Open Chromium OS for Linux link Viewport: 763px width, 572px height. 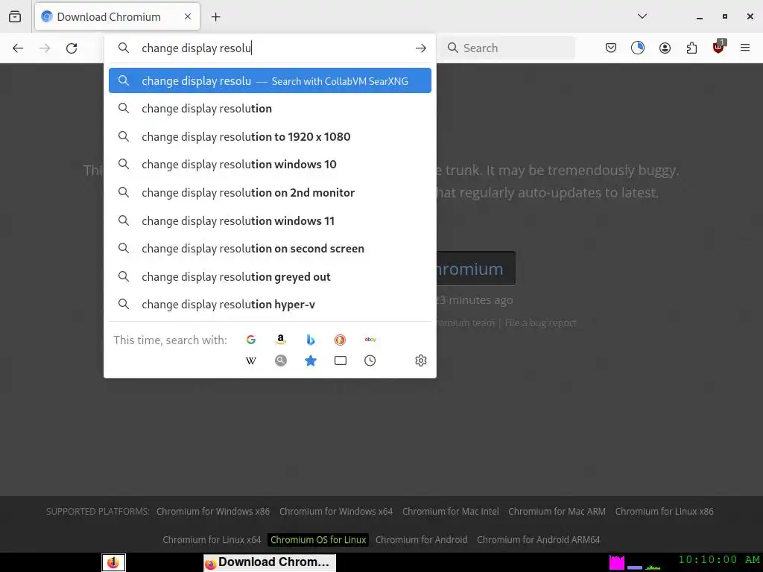(x=318, y=539)
